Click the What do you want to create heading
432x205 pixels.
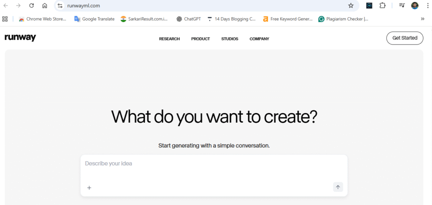click(214, 116)
